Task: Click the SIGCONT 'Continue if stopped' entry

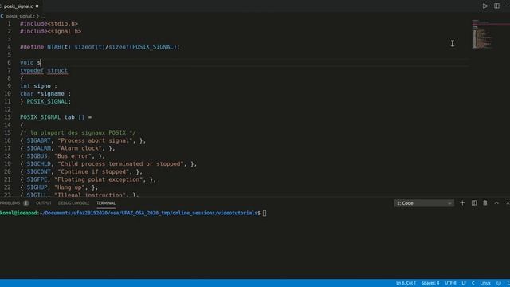Action: pos(81,172)
